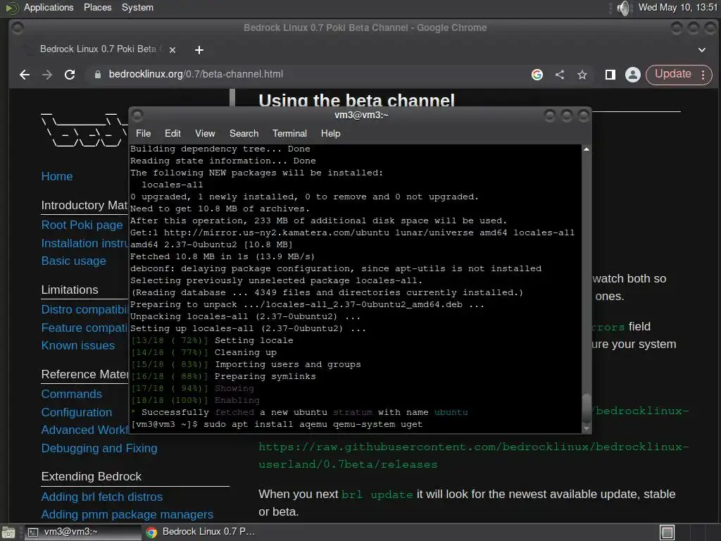The width and height of the screenshot is (721, 541).
Task: Switch to vm3@vm3 terminal in taskbar
Action: pyautogui.click(x=83, y=532)
